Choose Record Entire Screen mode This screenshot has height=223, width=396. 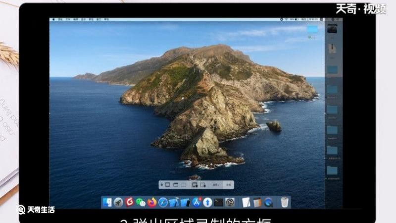[195, 185]
